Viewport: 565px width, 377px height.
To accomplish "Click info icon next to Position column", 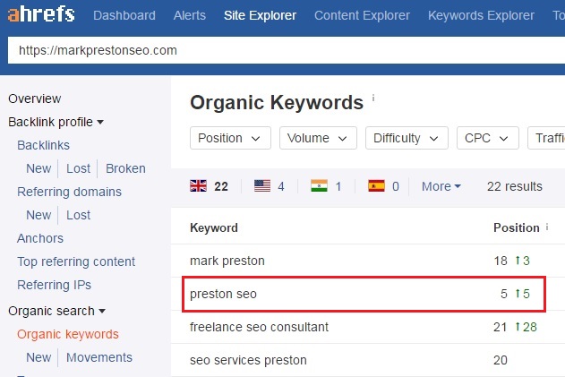I will click(x=548, y=227).
